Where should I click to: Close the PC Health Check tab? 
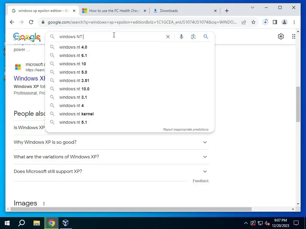[145, 11]
